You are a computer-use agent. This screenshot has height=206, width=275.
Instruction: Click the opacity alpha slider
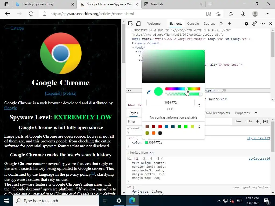tap(183, 94)
